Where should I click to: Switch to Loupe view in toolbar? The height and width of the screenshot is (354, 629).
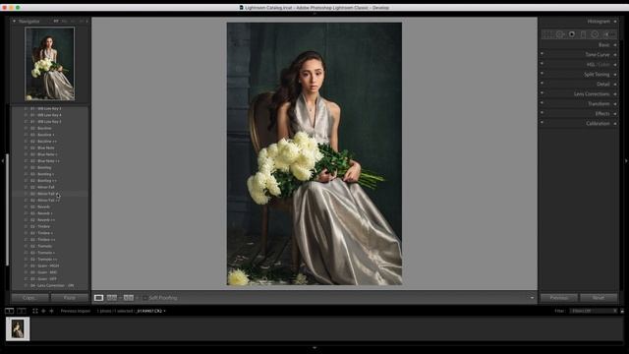(x=98, y=298)
